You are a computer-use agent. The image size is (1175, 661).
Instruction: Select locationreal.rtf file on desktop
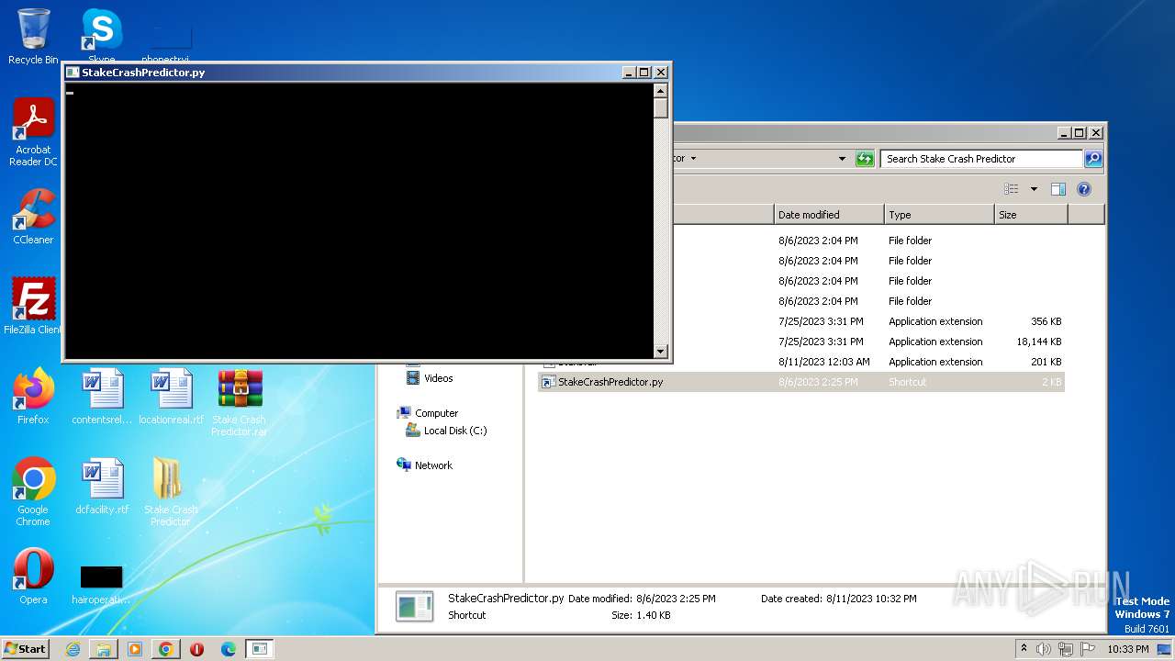[171, 396]
